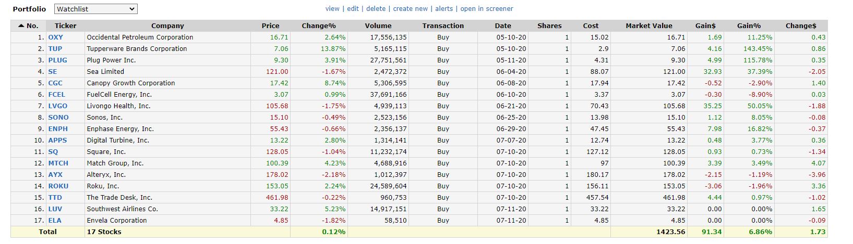Sort table by Market Value header
The image size is (853, 244).
pos(649,25)
